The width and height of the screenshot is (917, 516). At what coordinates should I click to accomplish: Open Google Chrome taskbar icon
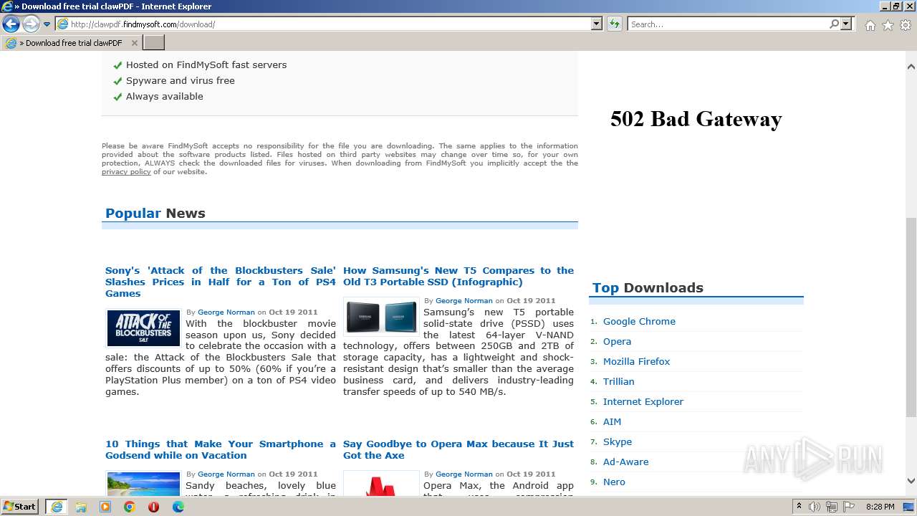pyautogui.click(x=130, y=507)
